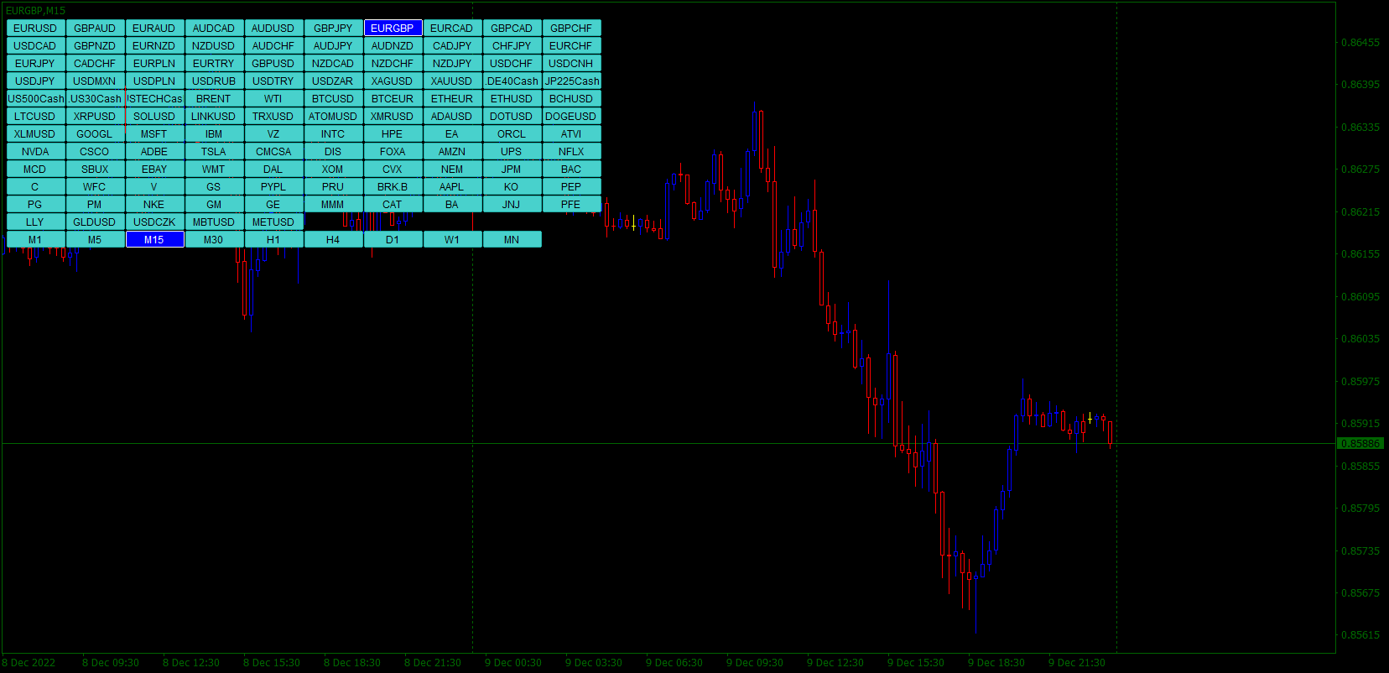Click the 9 Dec 21:30 time label
1389x673 pixels.
1077,663
